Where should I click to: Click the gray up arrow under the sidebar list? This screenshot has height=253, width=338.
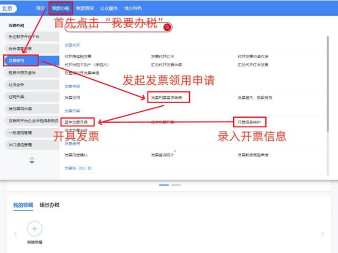[32, 159]
